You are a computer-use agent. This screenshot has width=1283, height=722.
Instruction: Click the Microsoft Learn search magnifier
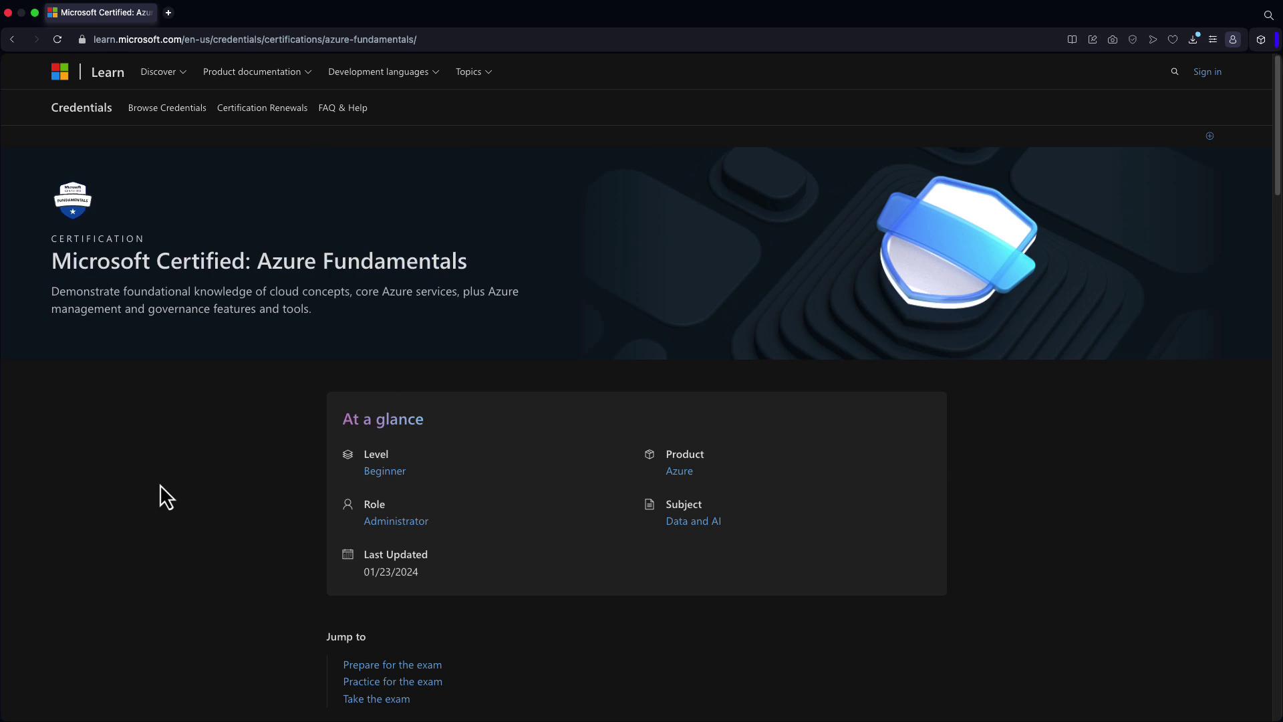1175,72
